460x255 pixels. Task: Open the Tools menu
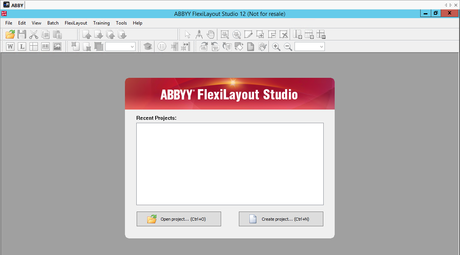point(122,23)
